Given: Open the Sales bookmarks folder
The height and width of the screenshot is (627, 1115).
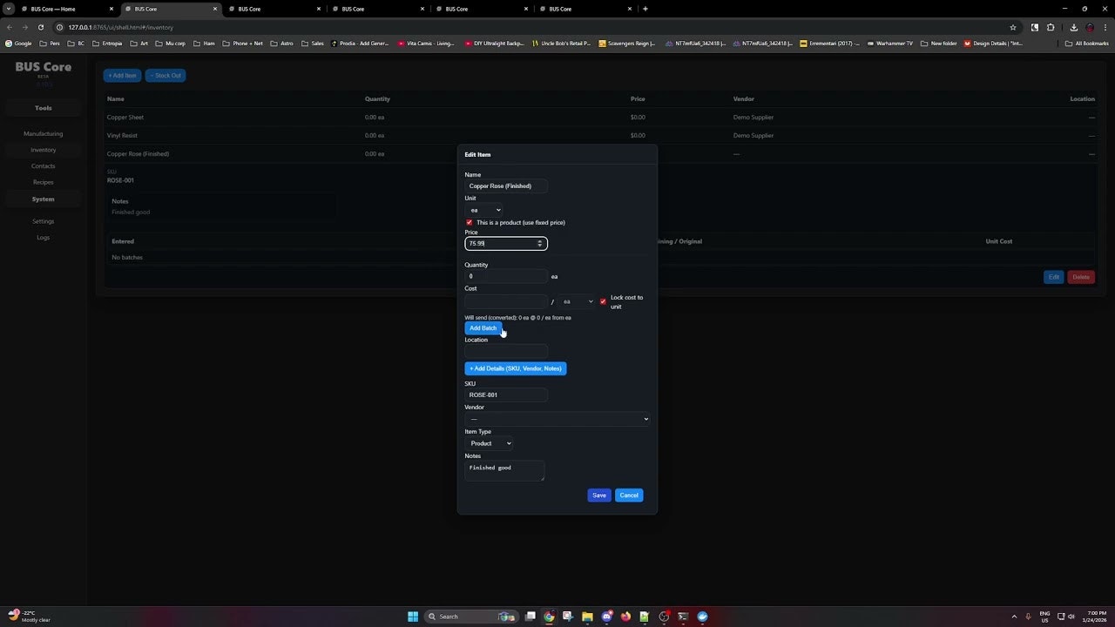Looking at the screenshot, I should click(x=312, y=44).
